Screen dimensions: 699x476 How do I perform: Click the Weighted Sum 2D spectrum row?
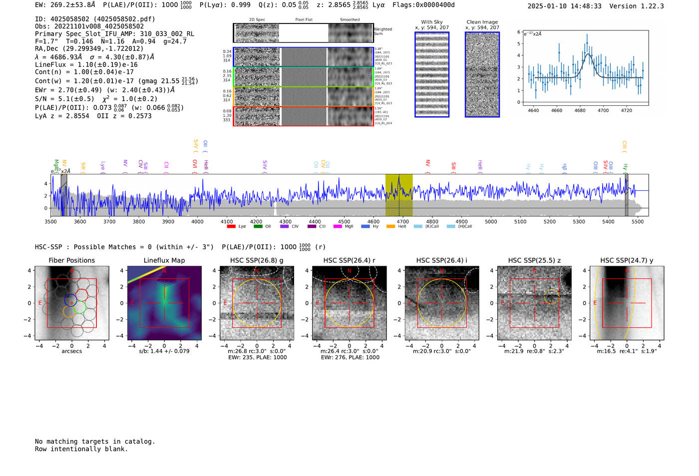pyautogui.click(x=303, y=33)
